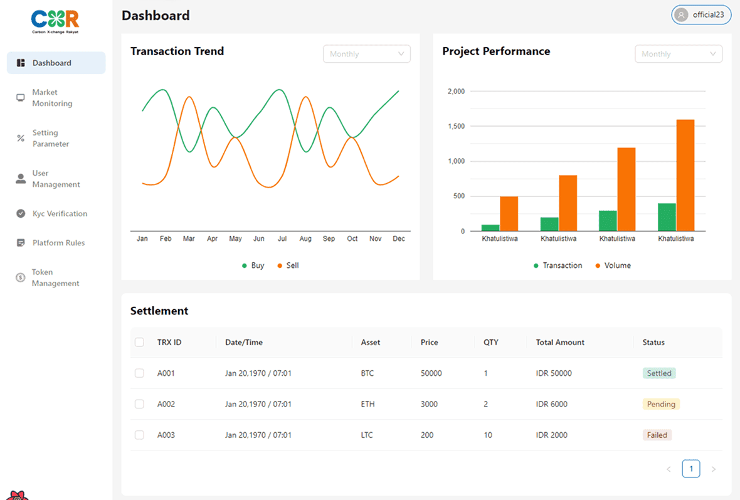Click the TRX ID column header
Image resolution: width=740 pixels, height=500 pixels.
[169, 343]
